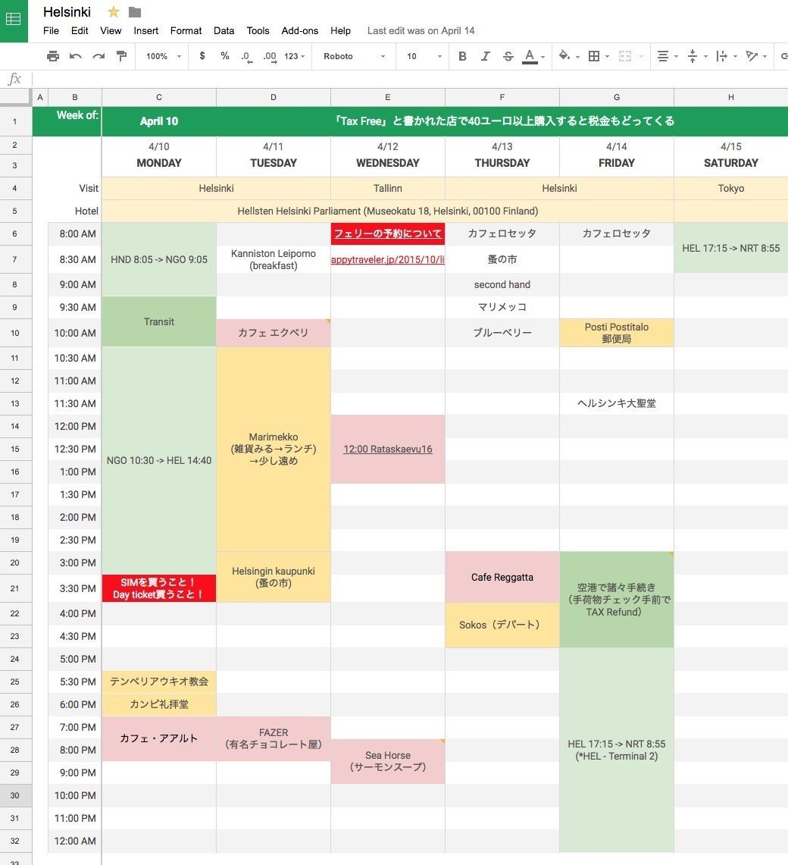Toggle italic text style
Screen dimensions: 788x865
[x=486, y=56]
